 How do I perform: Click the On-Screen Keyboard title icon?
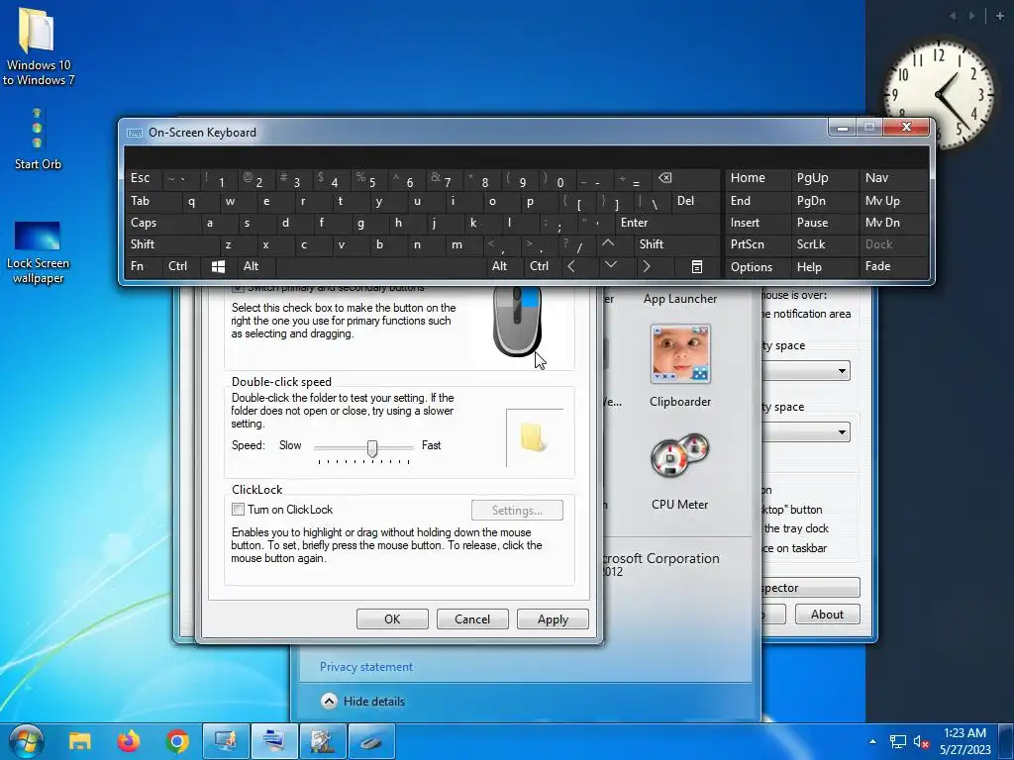point(135,133)
